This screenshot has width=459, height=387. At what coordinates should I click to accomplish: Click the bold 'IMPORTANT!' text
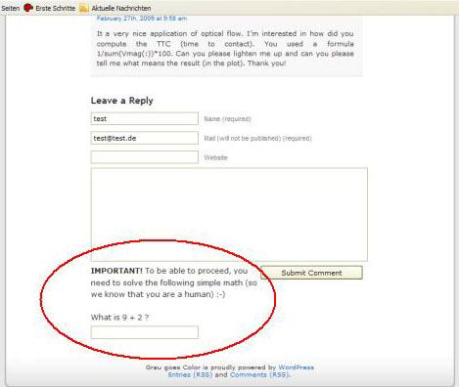click(x=116, y=271)
